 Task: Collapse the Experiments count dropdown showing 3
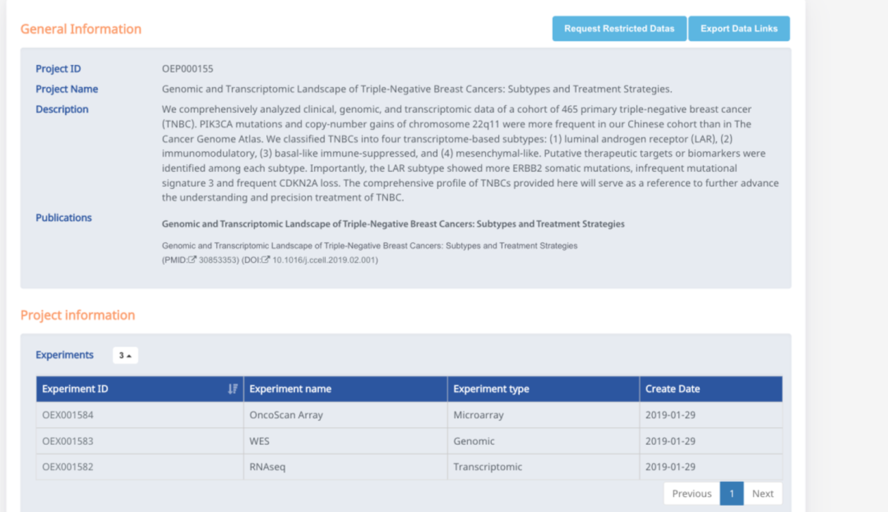(125, 355)
